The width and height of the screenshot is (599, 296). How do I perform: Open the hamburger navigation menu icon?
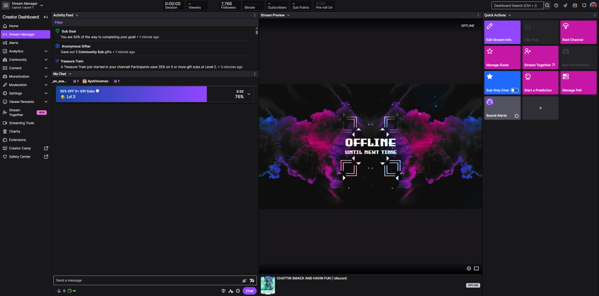pyautogui.click(x=6, y=5)
